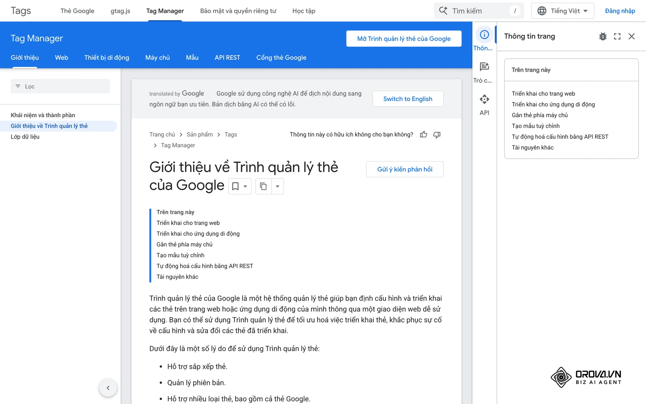Click the Trang chủ breadcrumb
This screenshot has height=404, width=646.
click(x=162, y=135)
